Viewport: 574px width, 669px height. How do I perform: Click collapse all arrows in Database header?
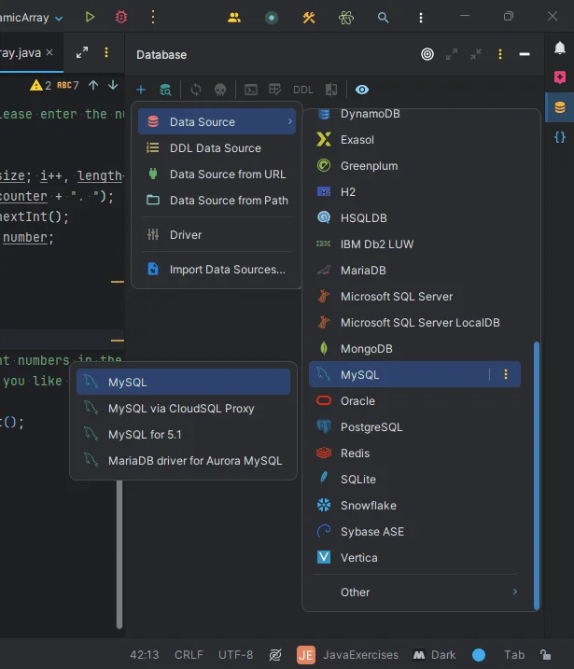click(x=475, y=54)
